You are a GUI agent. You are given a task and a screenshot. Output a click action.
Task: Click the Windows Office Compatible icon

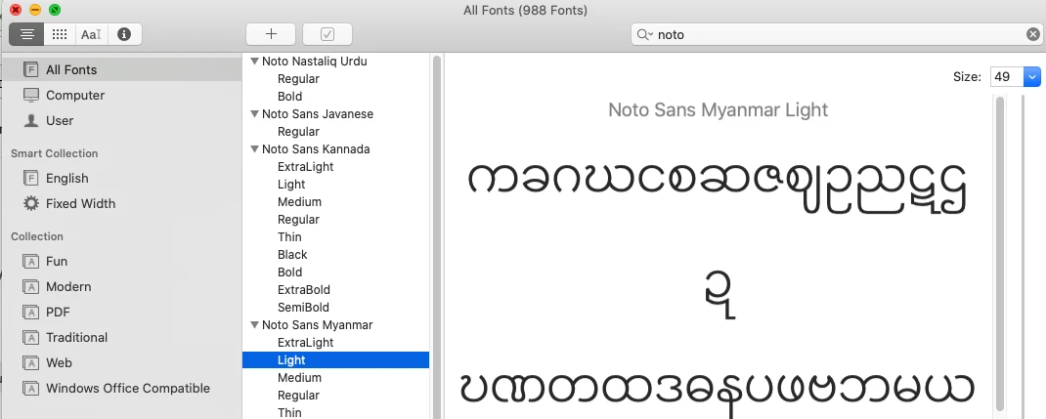[30, 389]
